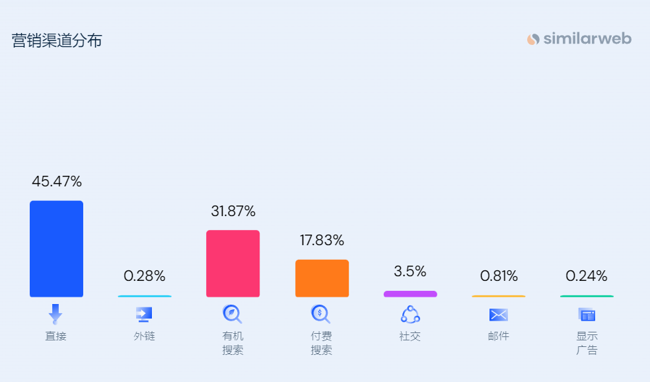Click the 0.81% value above 邮件
The width and height of the screenshot is (650, 382).
tap(499, 276)
